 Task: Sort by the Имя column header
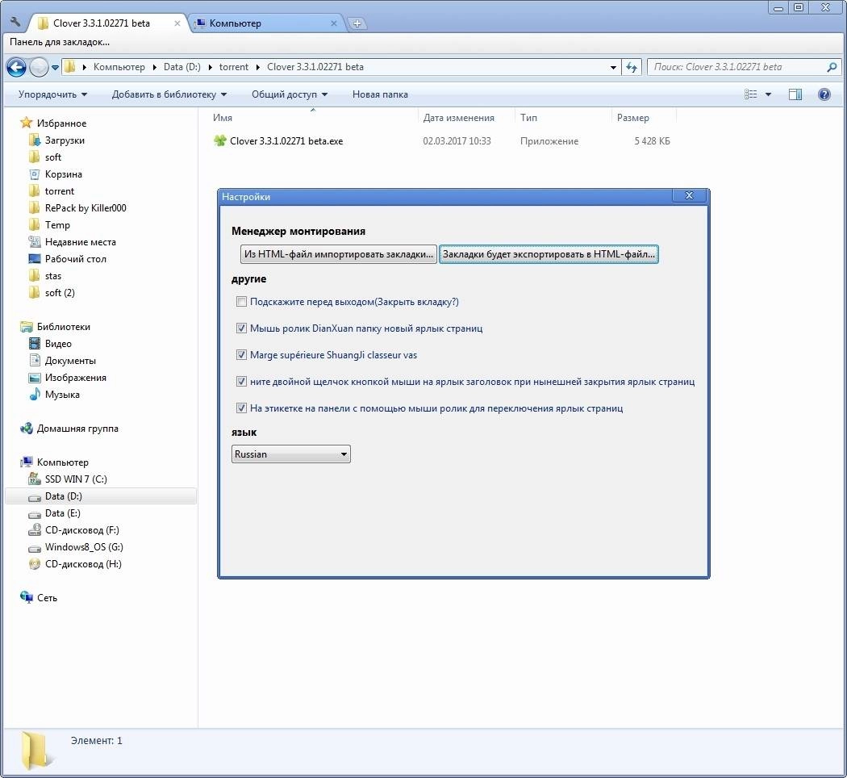222,117
